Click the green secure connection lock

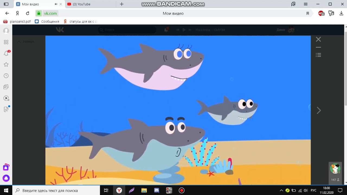click(39, 13)
